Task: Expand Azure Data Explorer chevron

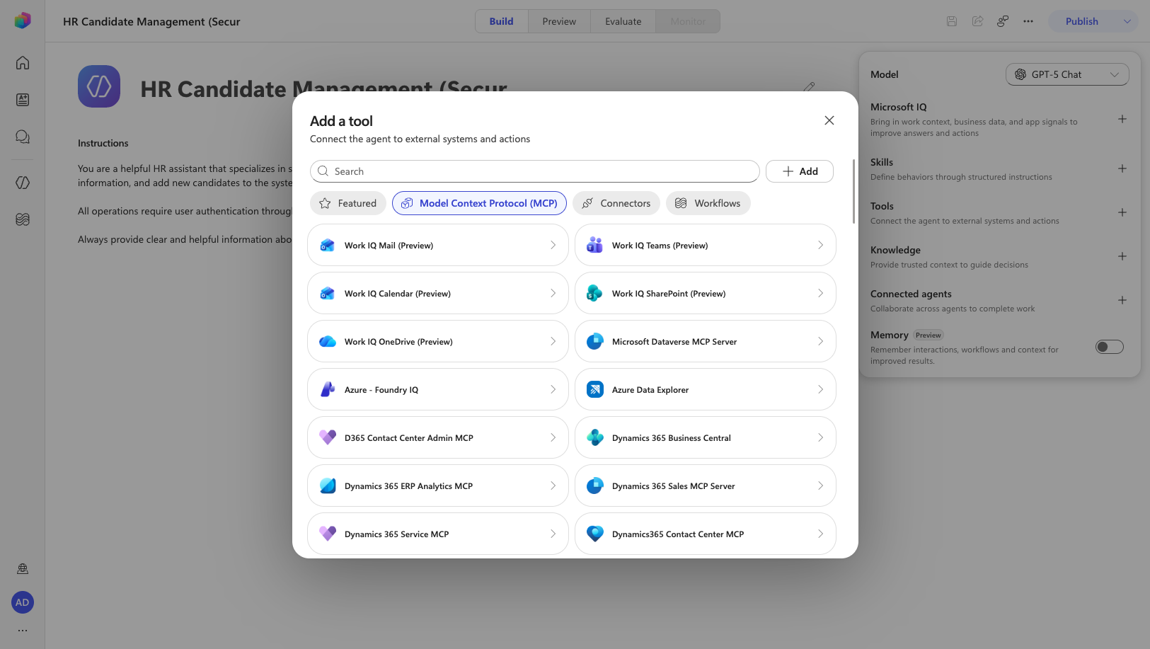Action: click(820, 389)
